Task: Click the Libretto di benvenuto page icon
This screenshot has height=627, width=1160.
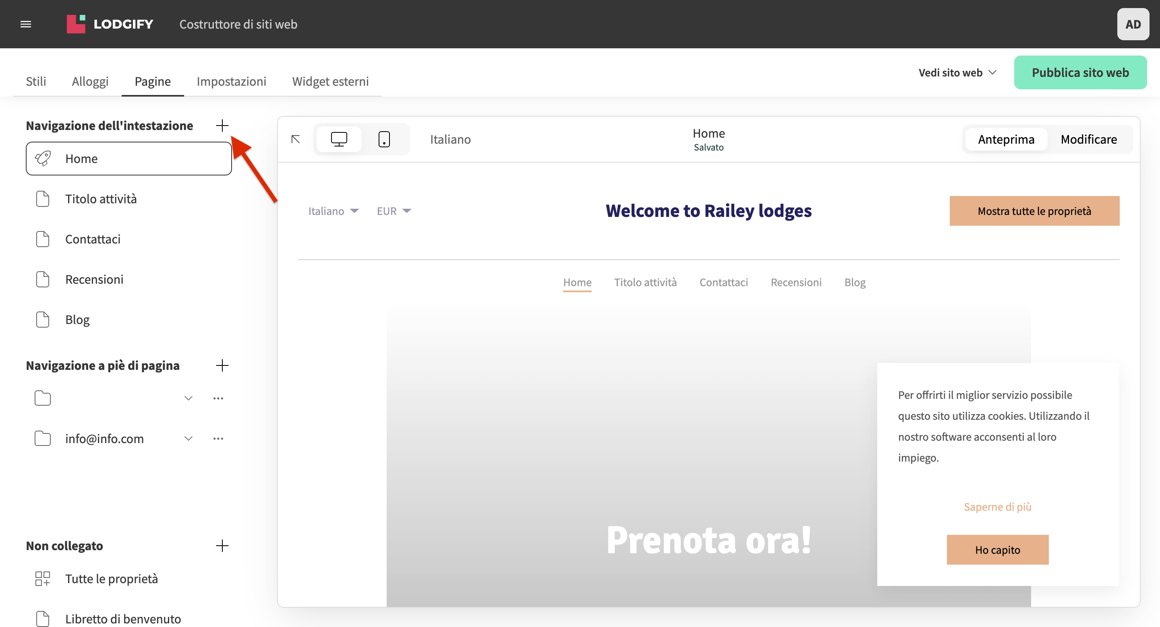Action: point(43,619)
